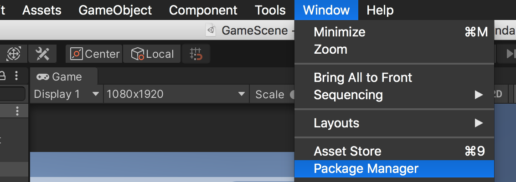
Task: Switch to the Game tab
Action: coord(64,76)
